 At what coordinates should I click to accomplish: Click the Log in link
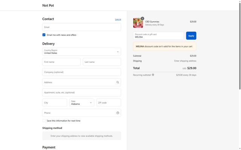[x=118, y=19]
